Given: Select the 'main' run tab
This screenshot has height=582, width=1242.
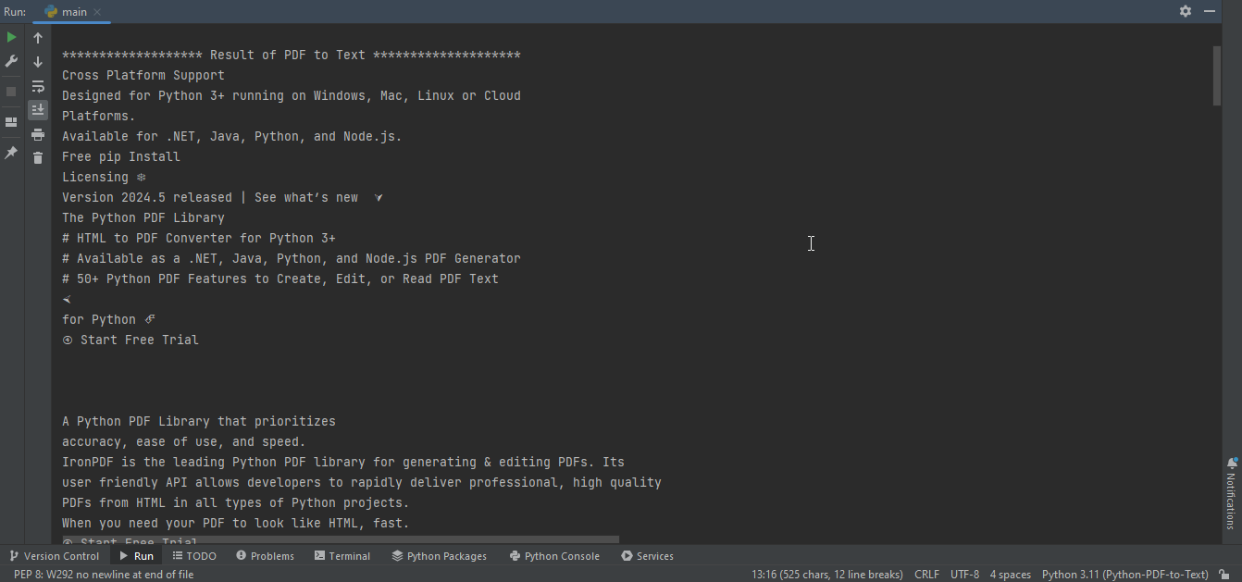Looking at the screenshot, I should tap(72, 12).
